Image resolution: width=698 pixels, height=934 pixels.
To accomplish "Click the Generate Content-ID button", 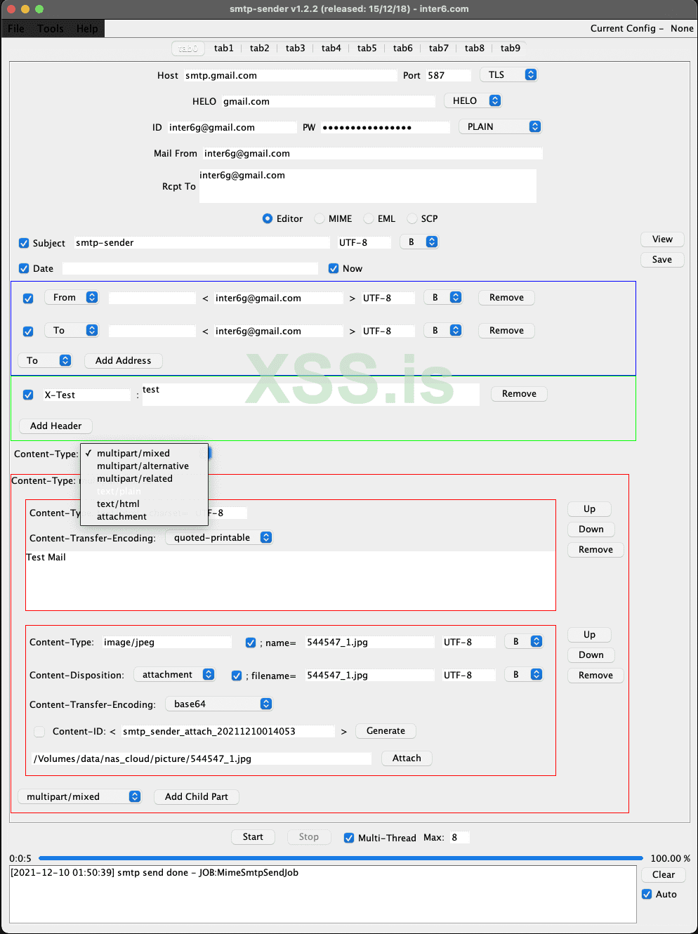I will point(386,730).
